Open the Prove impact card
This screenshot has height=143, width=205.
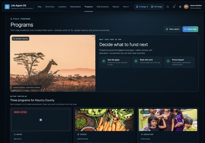click(179, 62)
